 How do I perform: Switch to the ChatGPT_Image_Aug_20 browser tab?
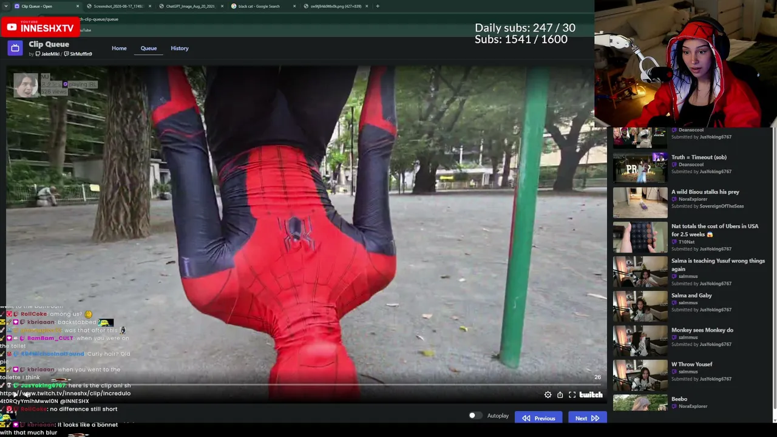coord(191,6)
